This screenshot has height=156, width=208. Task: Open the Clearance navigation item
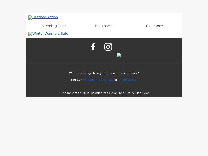click(x=154, y=26)
